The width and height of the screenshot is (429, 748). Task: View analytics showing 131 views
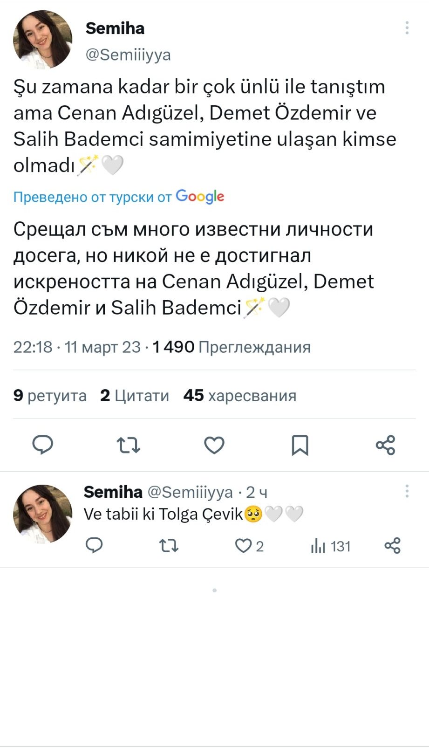pos(330,546)
